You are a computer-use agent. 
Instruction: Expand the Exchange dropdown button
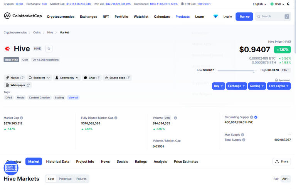coord(237,86)
